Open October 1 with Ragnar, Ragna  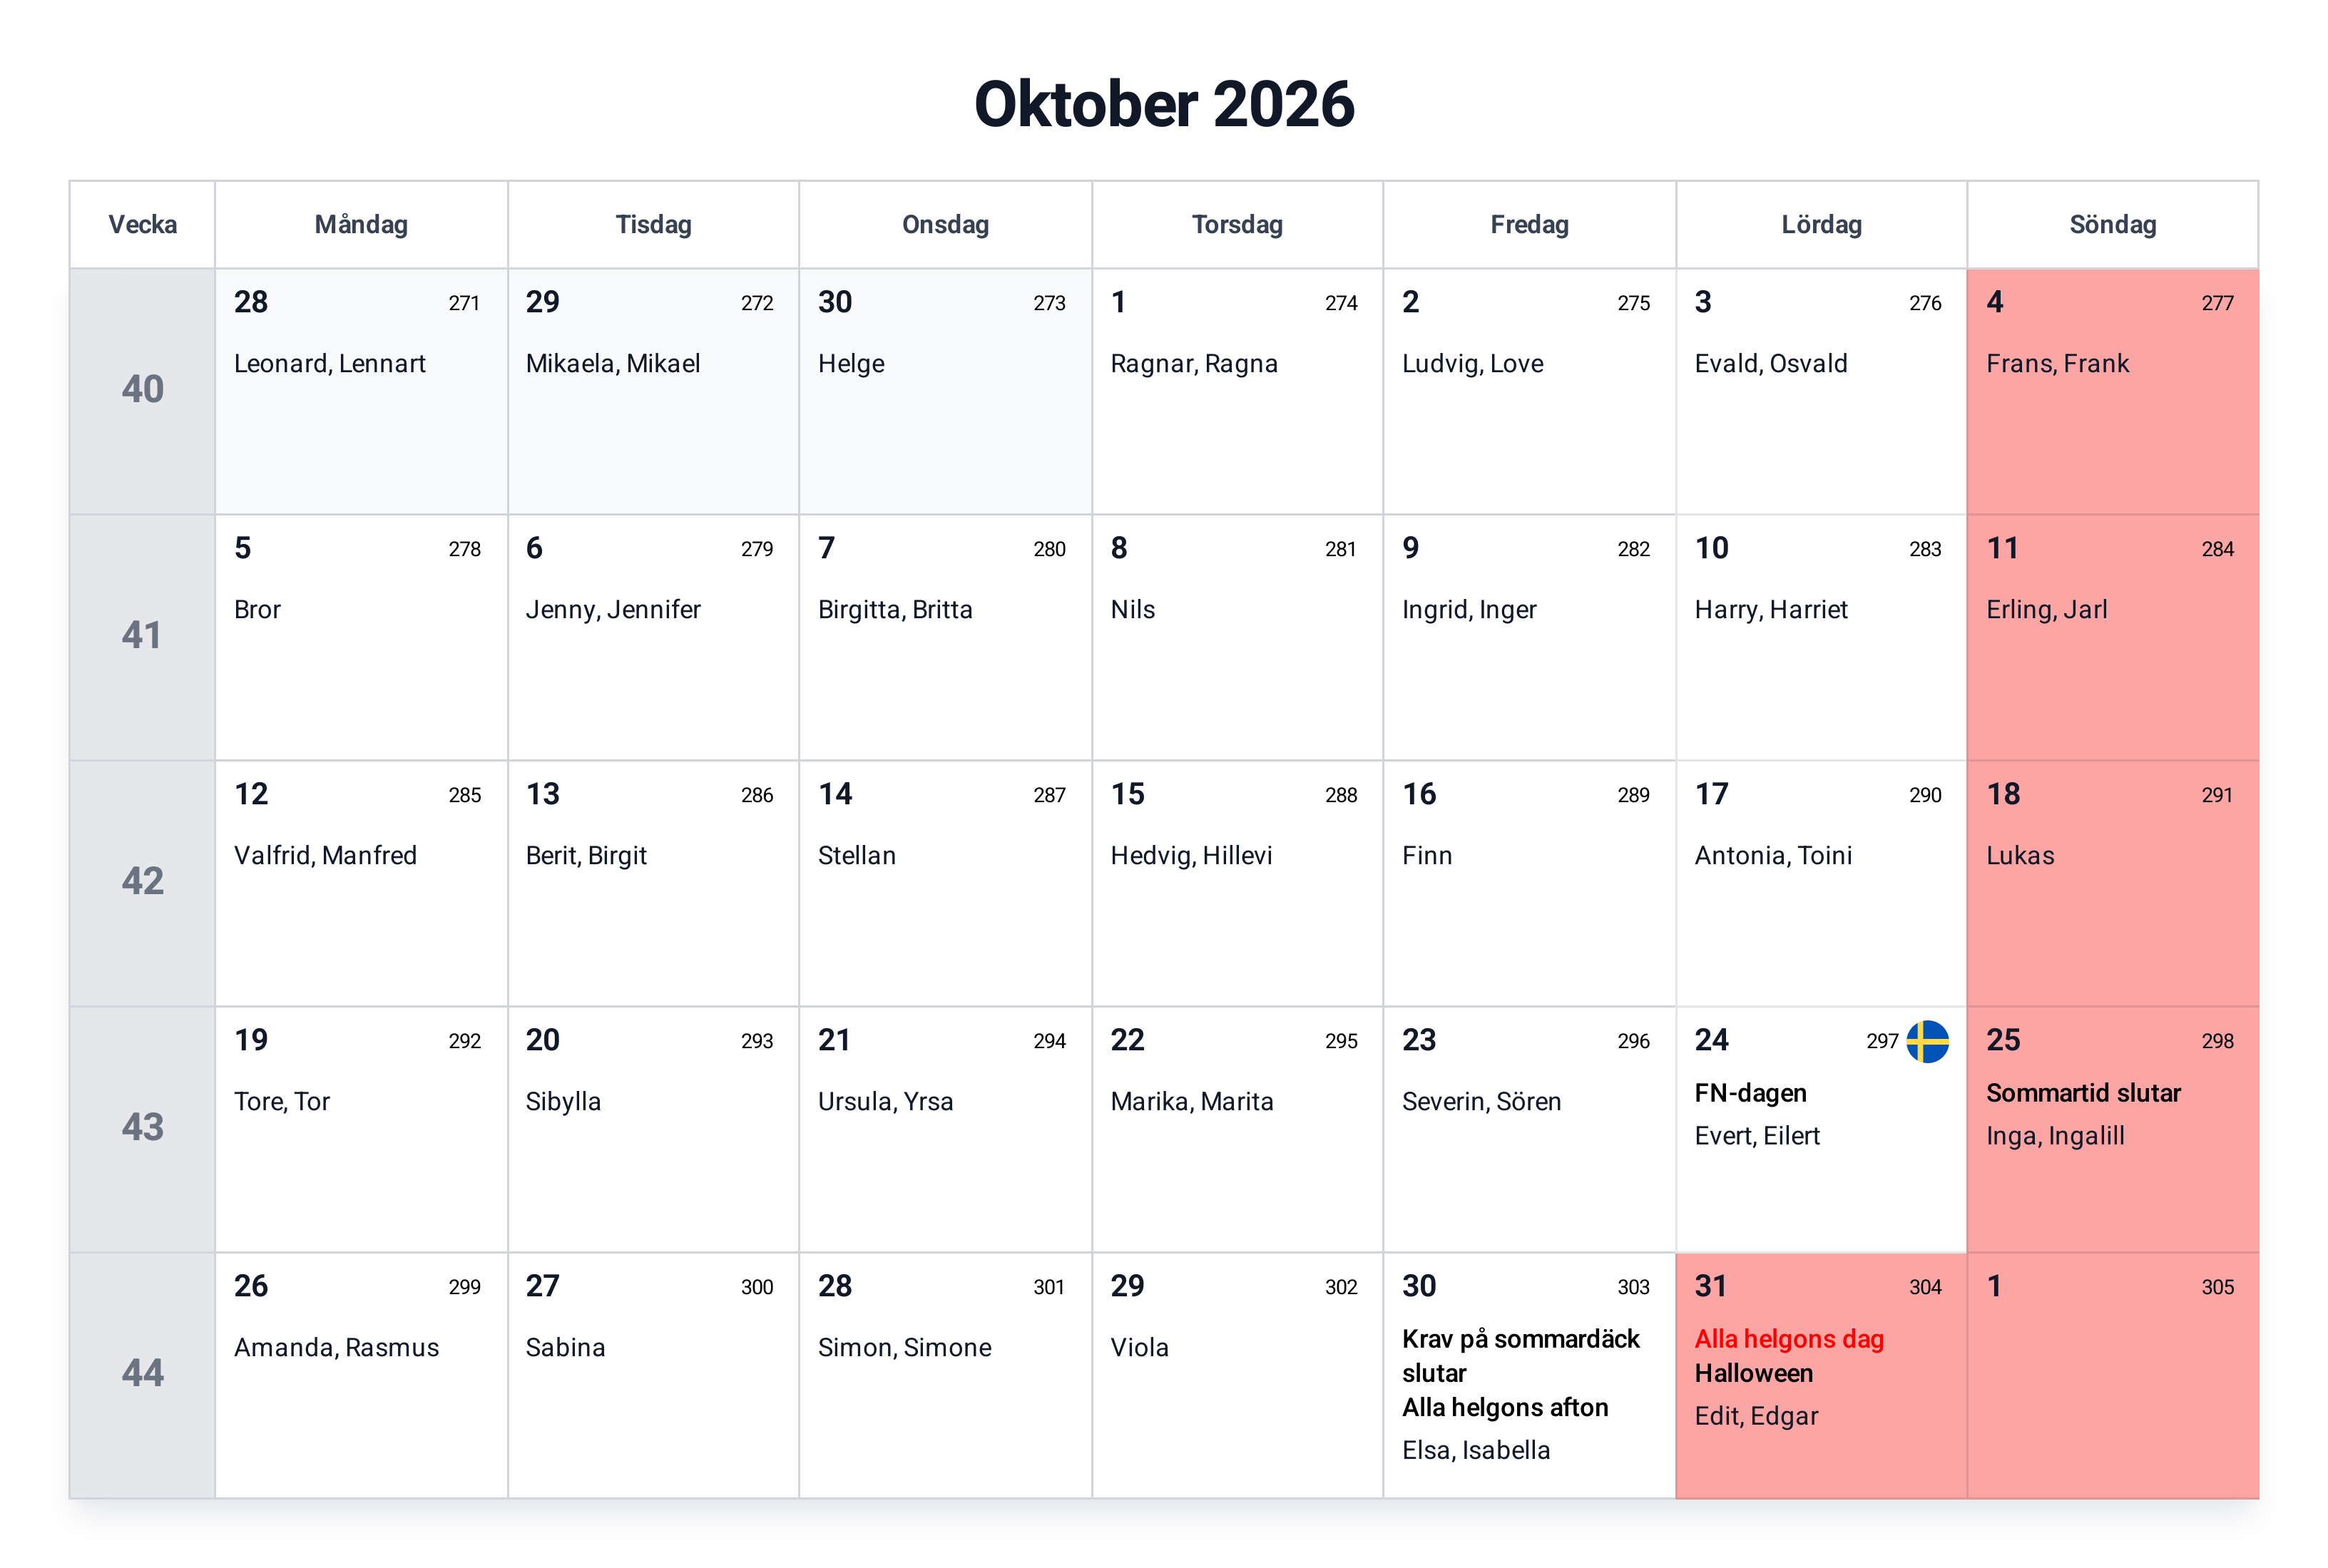(x=1237, y=391)
